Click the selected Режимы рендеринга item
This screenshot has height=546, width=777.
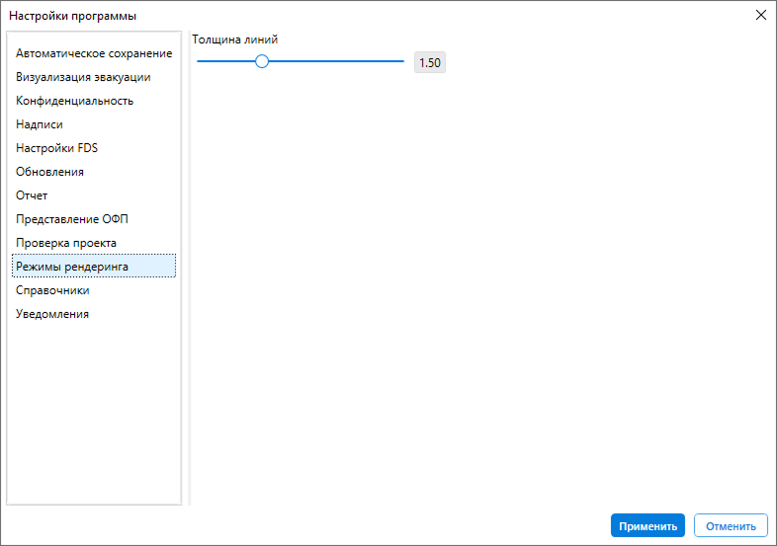pos(94,267)
